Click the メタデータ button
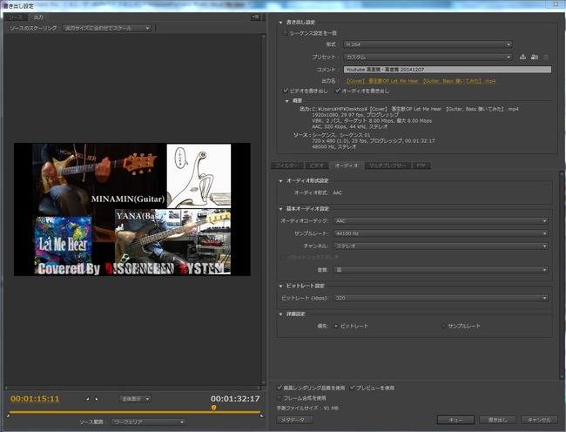The image size is (566, 432). tap(294, 420)
